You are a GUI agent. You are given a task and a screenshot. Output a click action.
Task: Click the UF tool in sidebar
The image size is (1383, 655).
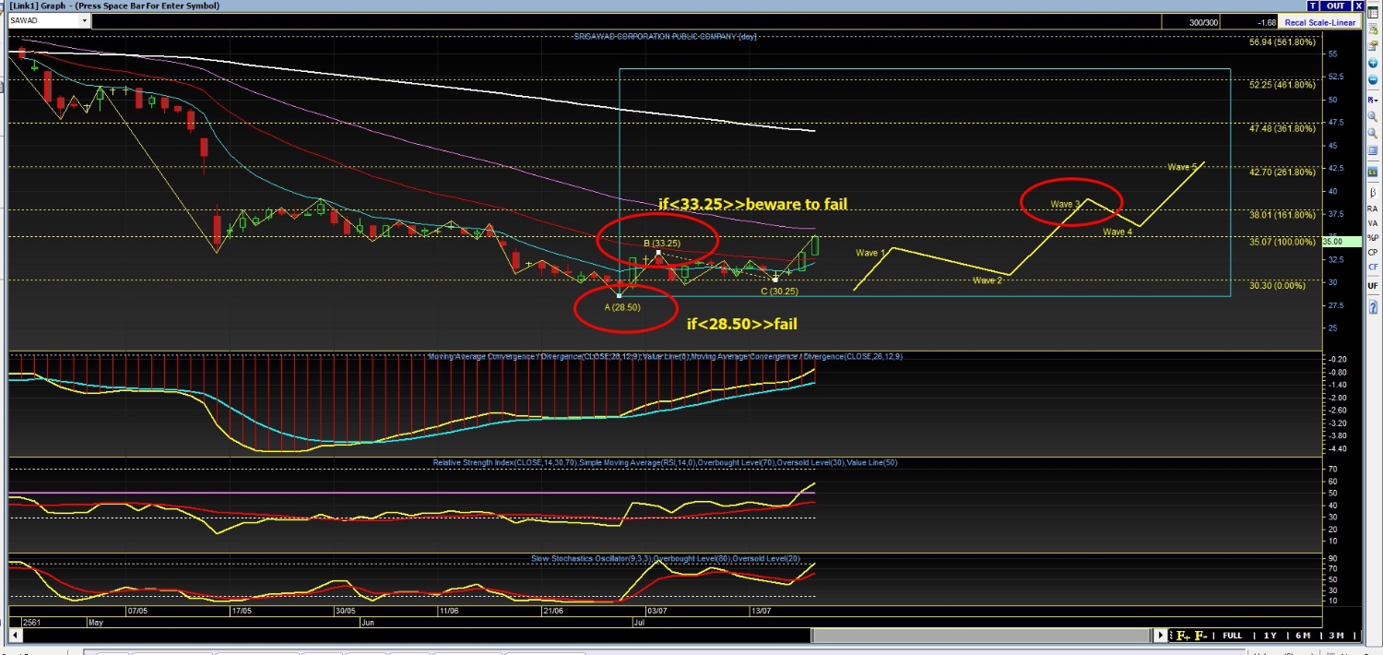(x=1372, y=285)
